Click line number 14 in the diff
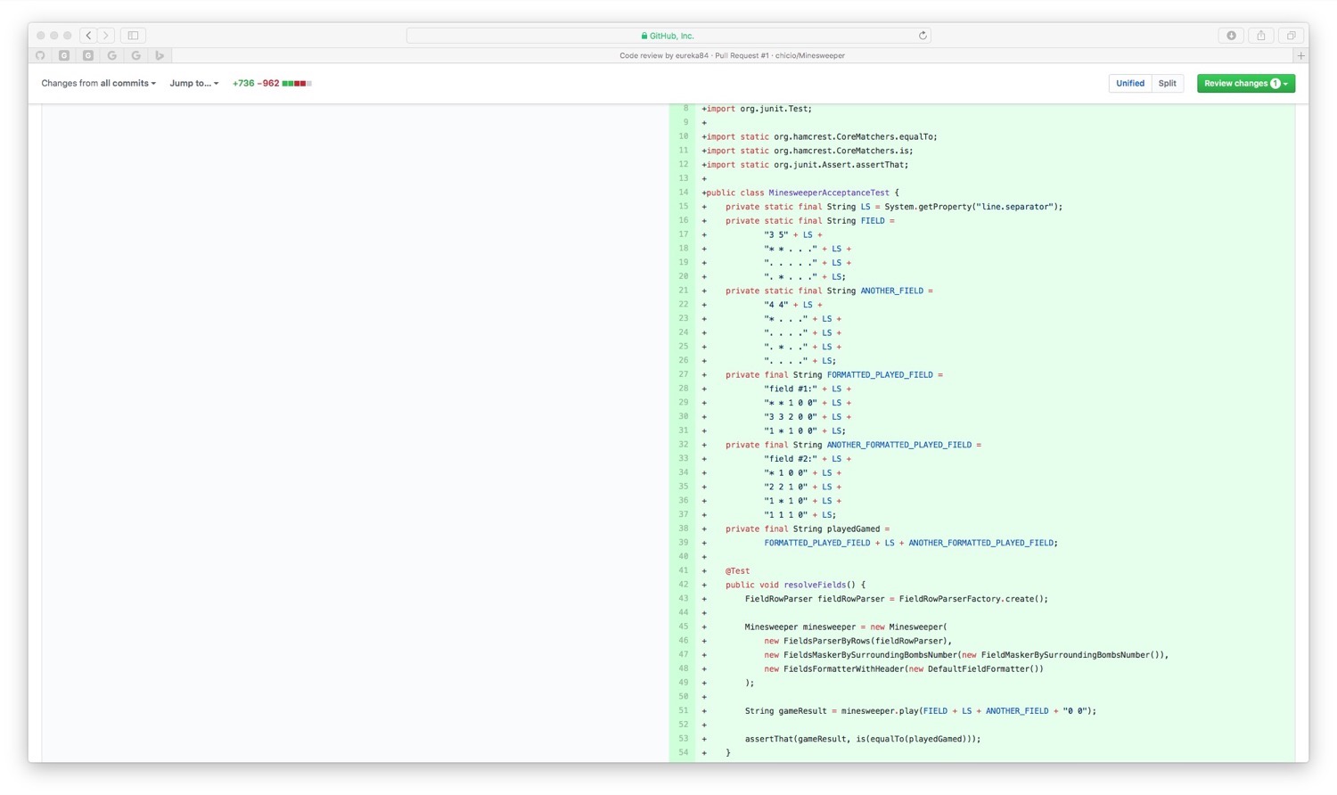1337x795 pixels. pyautogui.click(x=684, y=193)
